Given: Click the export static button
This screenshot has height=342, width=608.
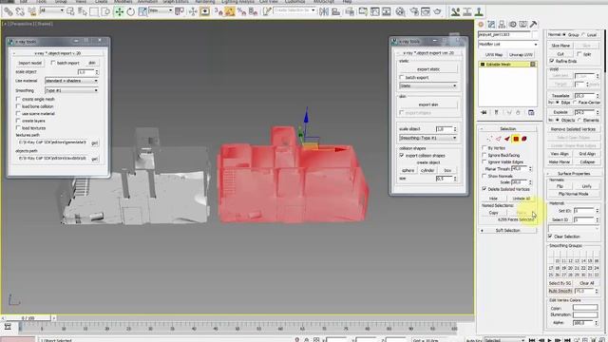Looking at the screenshot, I should [428, 69].
